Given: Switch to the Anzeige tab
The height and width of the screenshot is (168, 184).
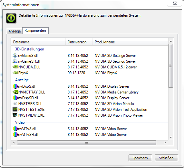Looking at the screenshot, I should click(15, 31).
